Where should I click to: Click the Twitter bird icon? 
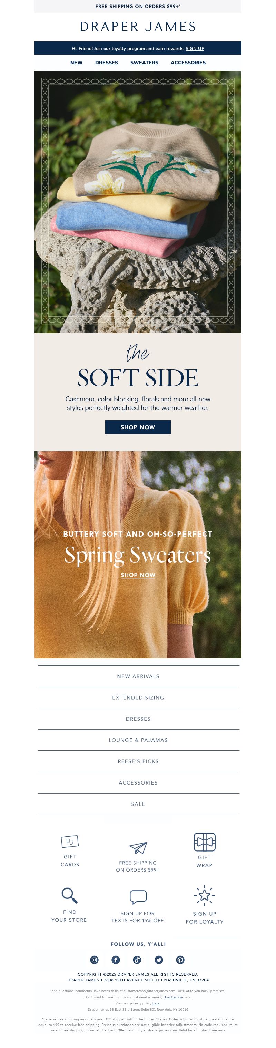pos(159,960)
